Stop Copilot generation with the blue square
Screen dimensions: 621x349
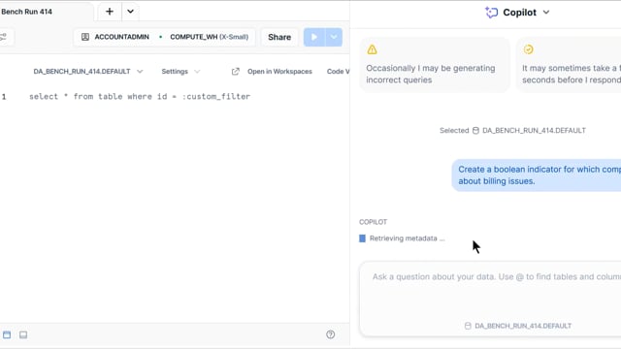(362, 238)
